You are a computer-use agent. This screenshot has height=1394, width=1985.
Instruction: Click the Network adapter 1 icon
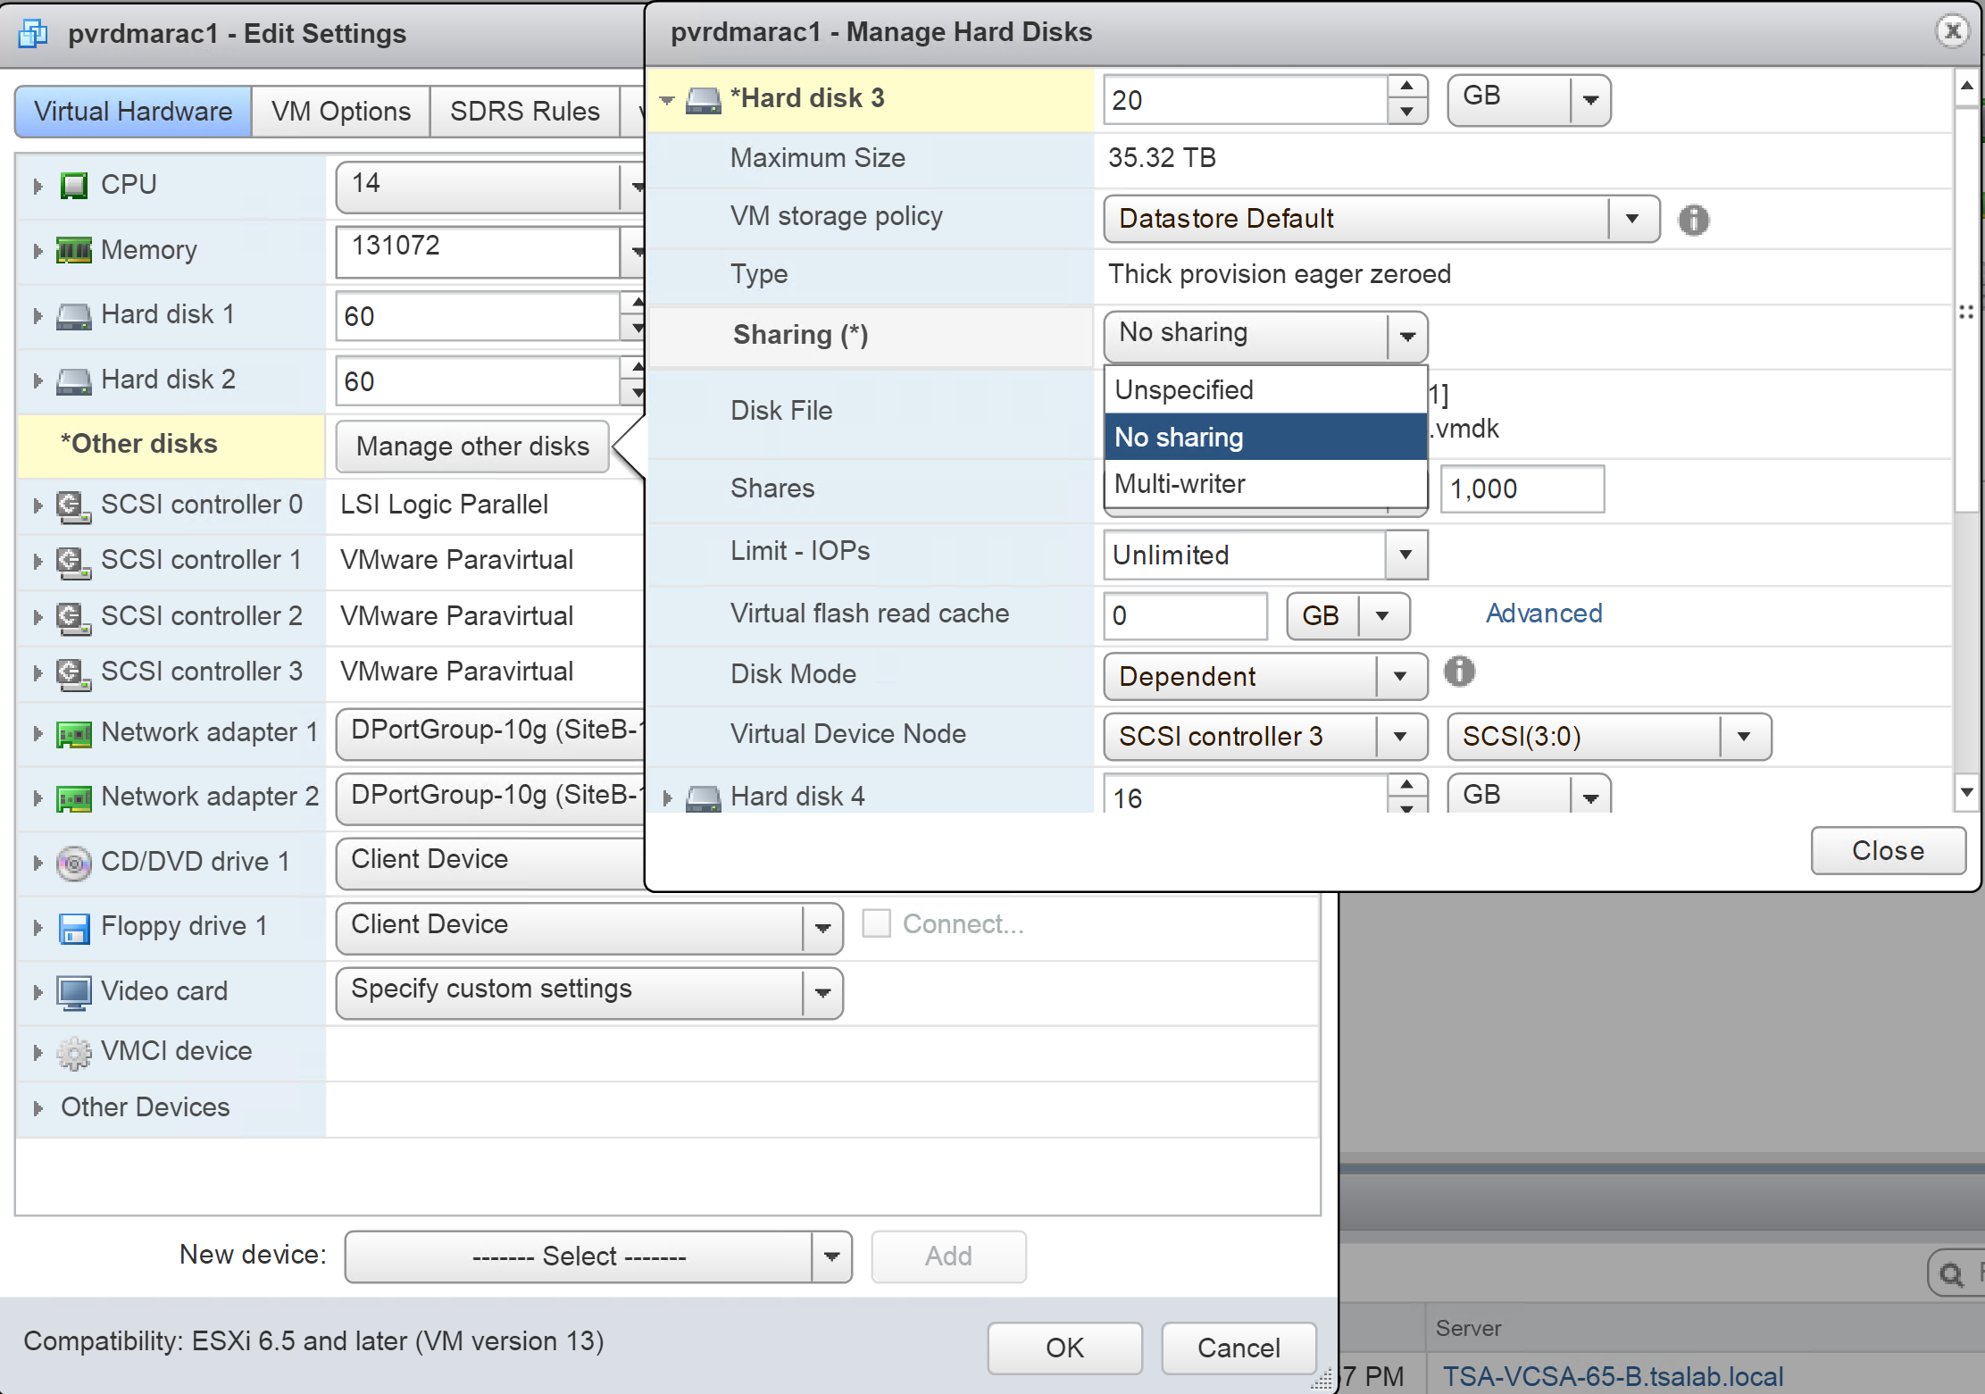pyautogui.click(x=74, y=734)
